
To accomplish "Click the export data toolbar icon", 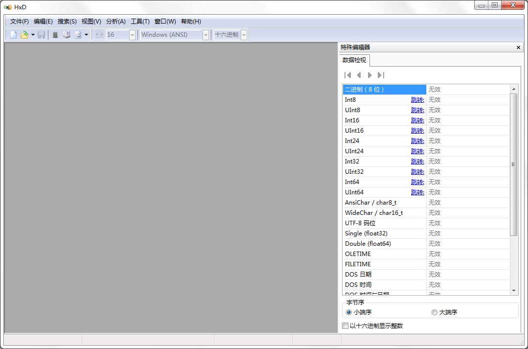I will (77, 34).
